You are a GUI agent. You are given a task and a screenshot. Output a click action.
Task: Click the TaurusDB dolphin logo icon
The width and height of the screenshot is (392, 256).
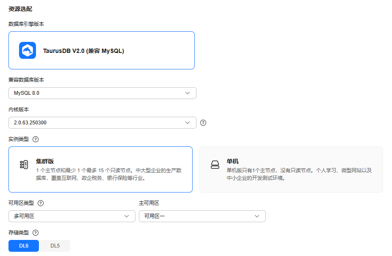point(28,50)
